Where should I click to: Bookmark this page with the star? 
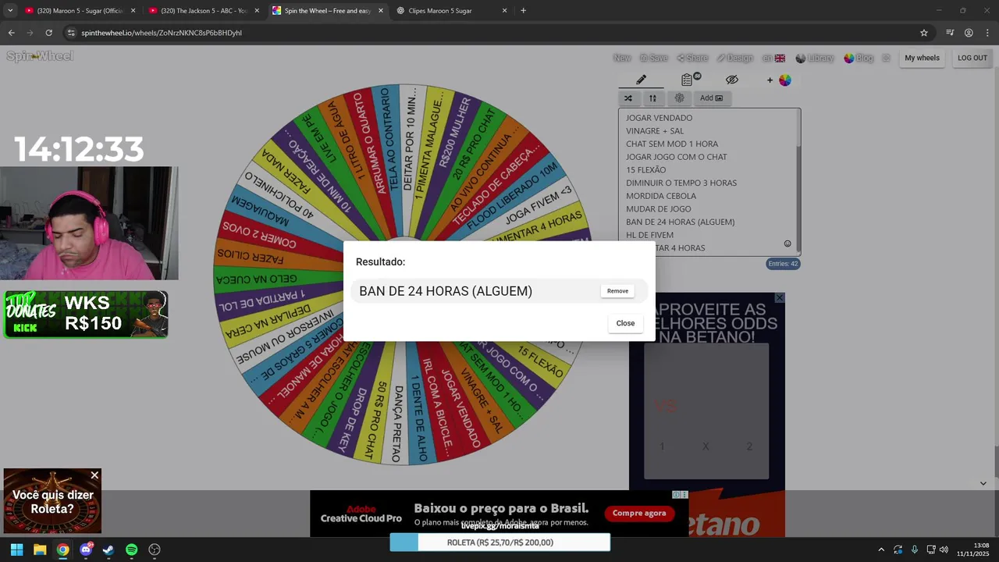click(924, 33)
